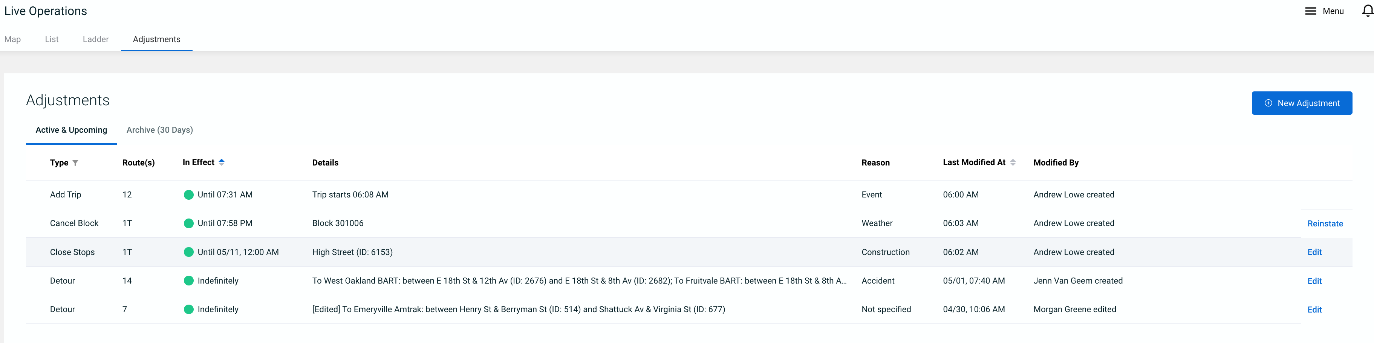This screenshot has height=343, width=1374.
Task: Switch to the Map tab
Action: click(x=12, y=39)
